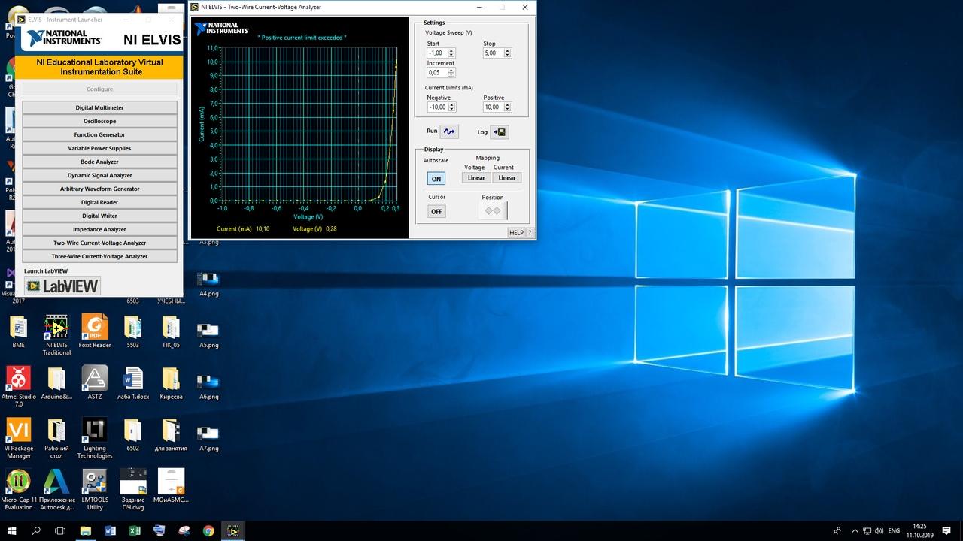Select the A5.png desktop file
The width and height of the screenshot is (963, 541).
208,335
